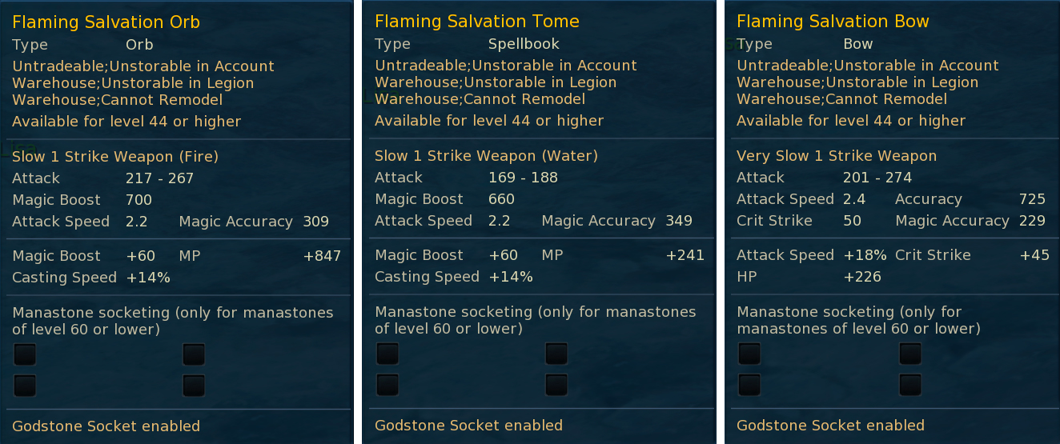The image size is (1060, 444).
Task: Click the top-left manastone socket on the Tome tooltip
Action: point(387,354)
